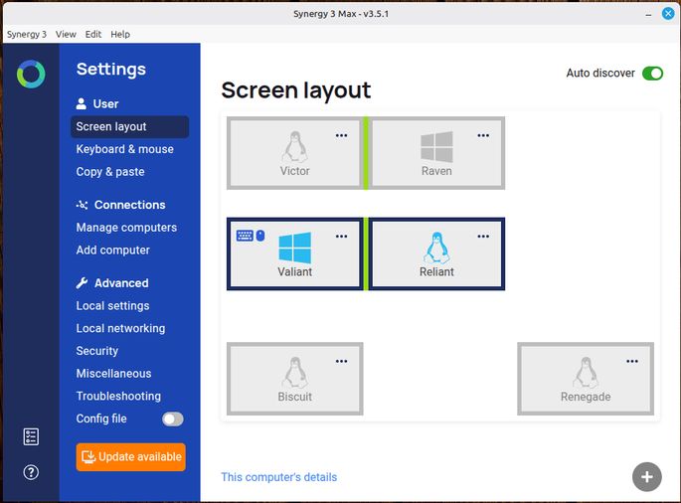Go to Copy & paste settings

point(110,172)
